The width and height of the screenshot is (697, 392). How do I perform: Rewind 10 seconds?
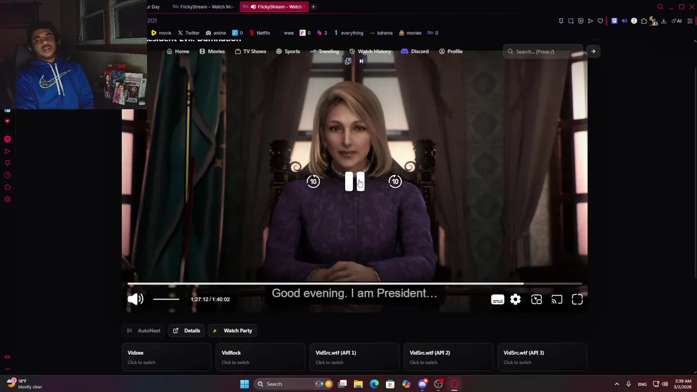313,181
